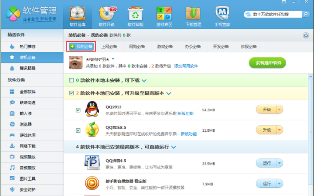Click 升级 button for QQ音乐8.5

point(266,130)
